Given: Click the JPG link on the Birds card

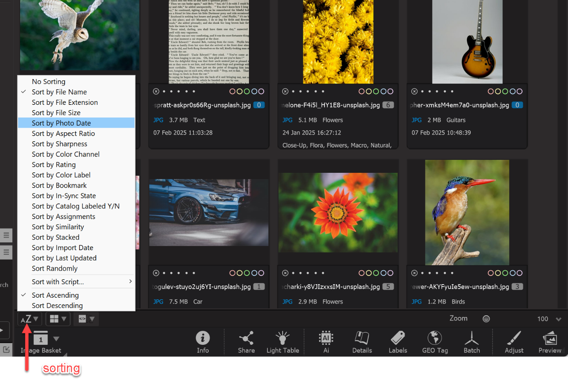Looking at the screenshot, I should 417,302.
